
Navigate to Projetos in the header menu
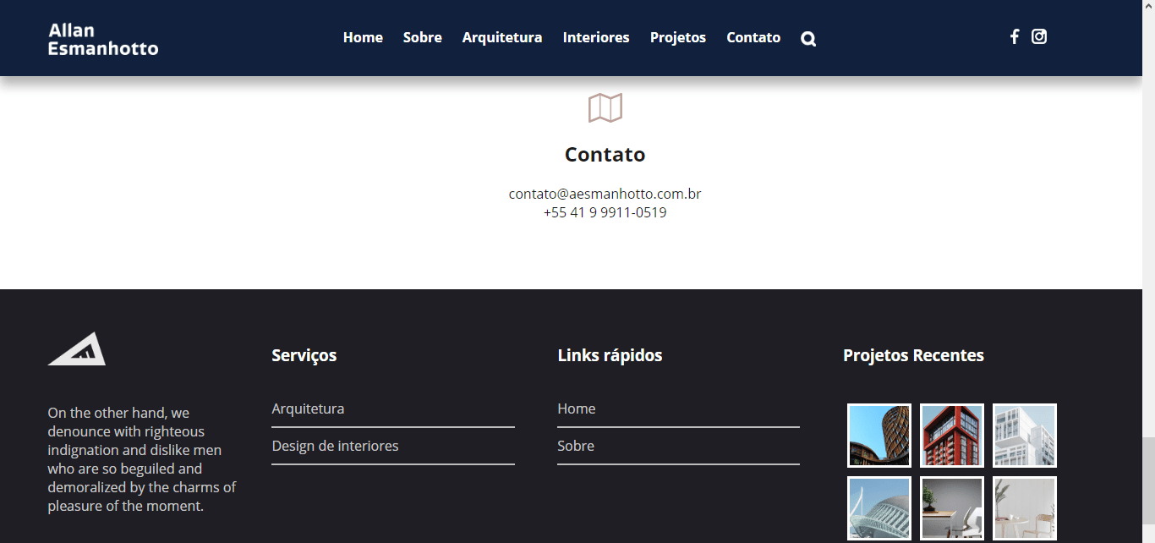[x=678, y=37]
